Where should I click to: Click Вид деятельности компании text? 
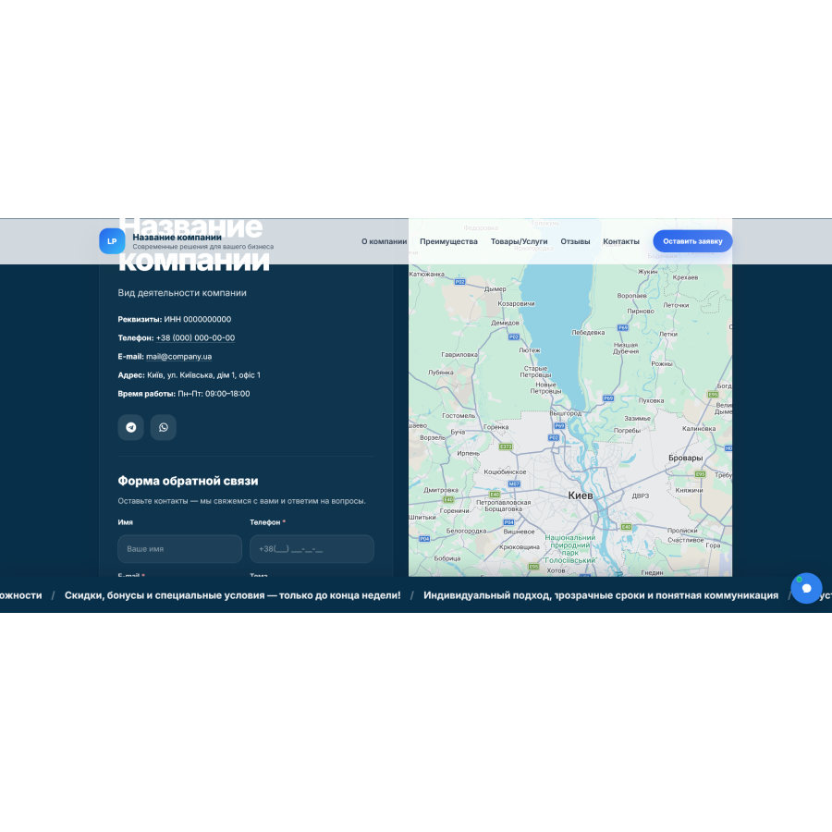(182, 293)
